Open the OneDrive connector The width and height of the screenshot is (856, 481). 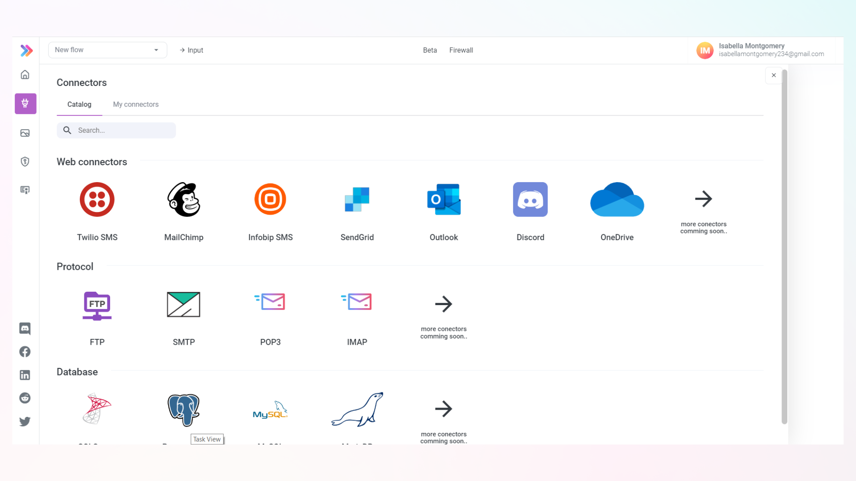pyautogui.click(x=617, y=200)
